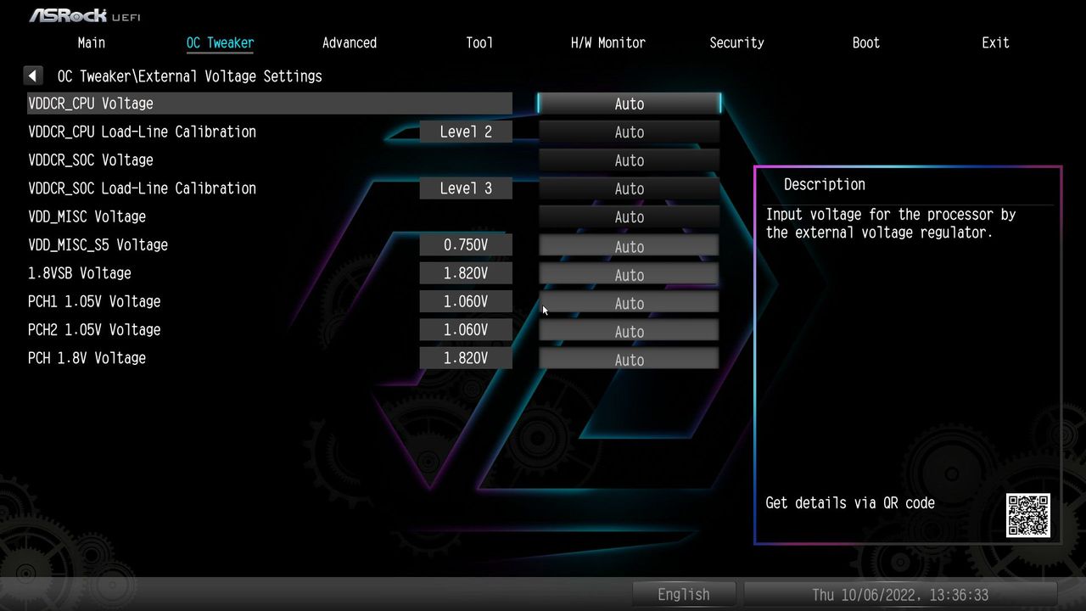The height and width of the screenshot is (611, 1086).
Task: Open VDDCR_SOC Load-Line Calibration Auto dropdown
Action: pos(629,188)
